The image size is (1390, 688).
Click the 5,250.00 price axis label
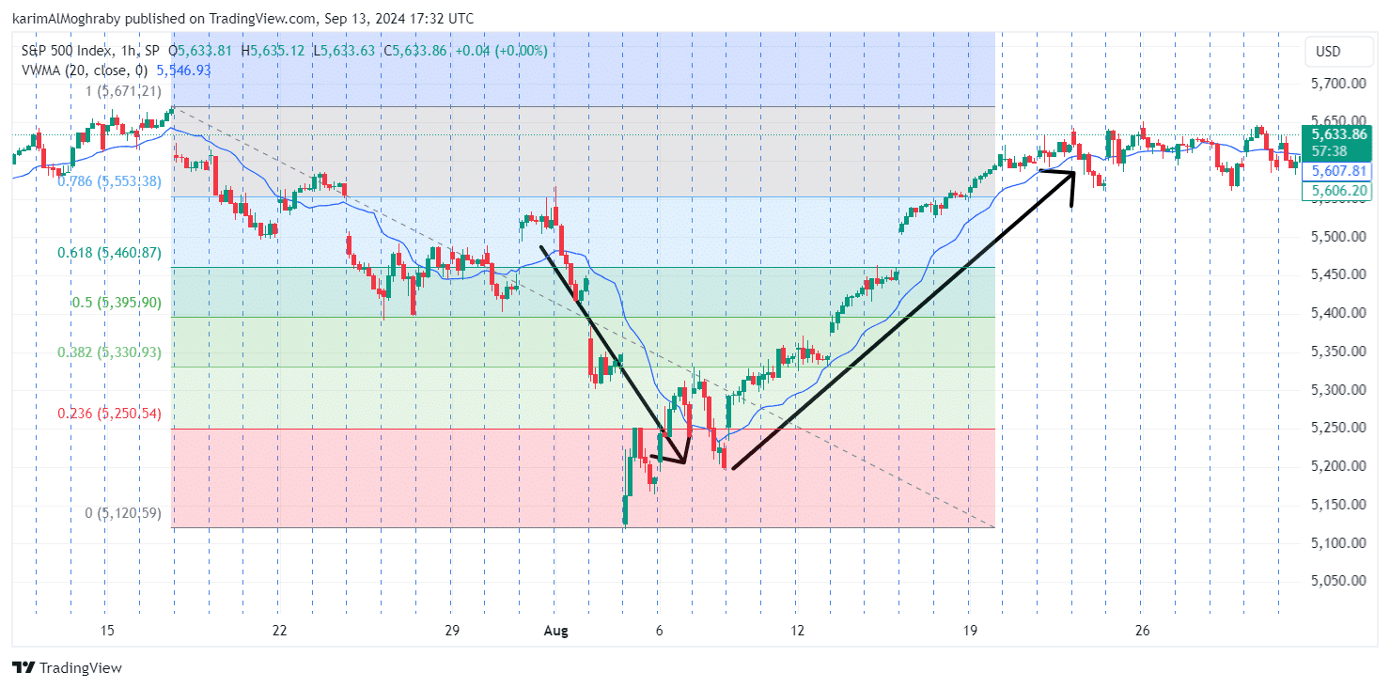click(1337, 428)
